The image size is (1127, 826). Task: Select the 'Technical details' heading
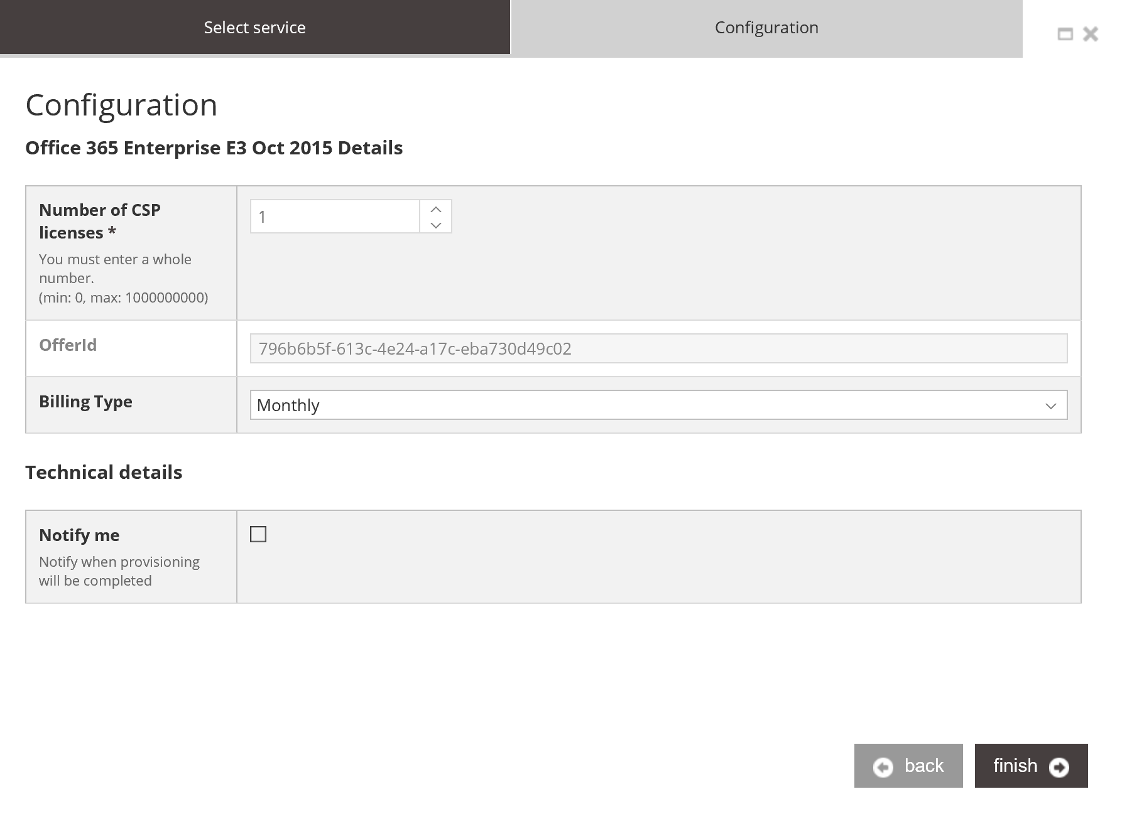pyautogui.click(x=104, y=472)
